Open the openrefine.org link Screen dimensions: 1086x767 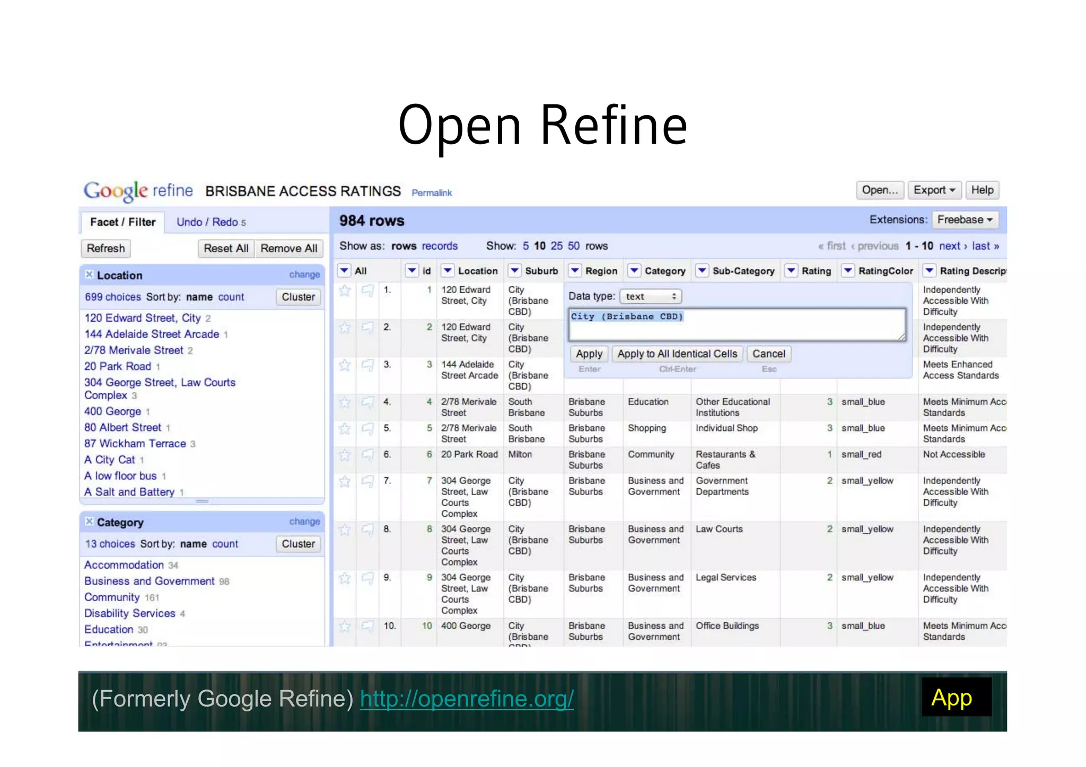pyautogui.click(x=467, y=699)
